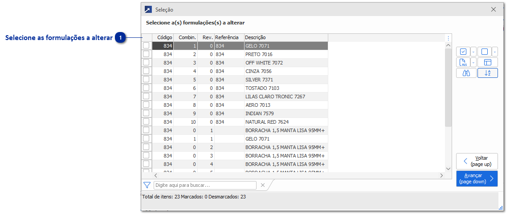Viewport: 514px width, 218px height.
Task: Select the checkbox for LILAS CLARO TRONIC 7267
Action: click(x=146, y=96)
